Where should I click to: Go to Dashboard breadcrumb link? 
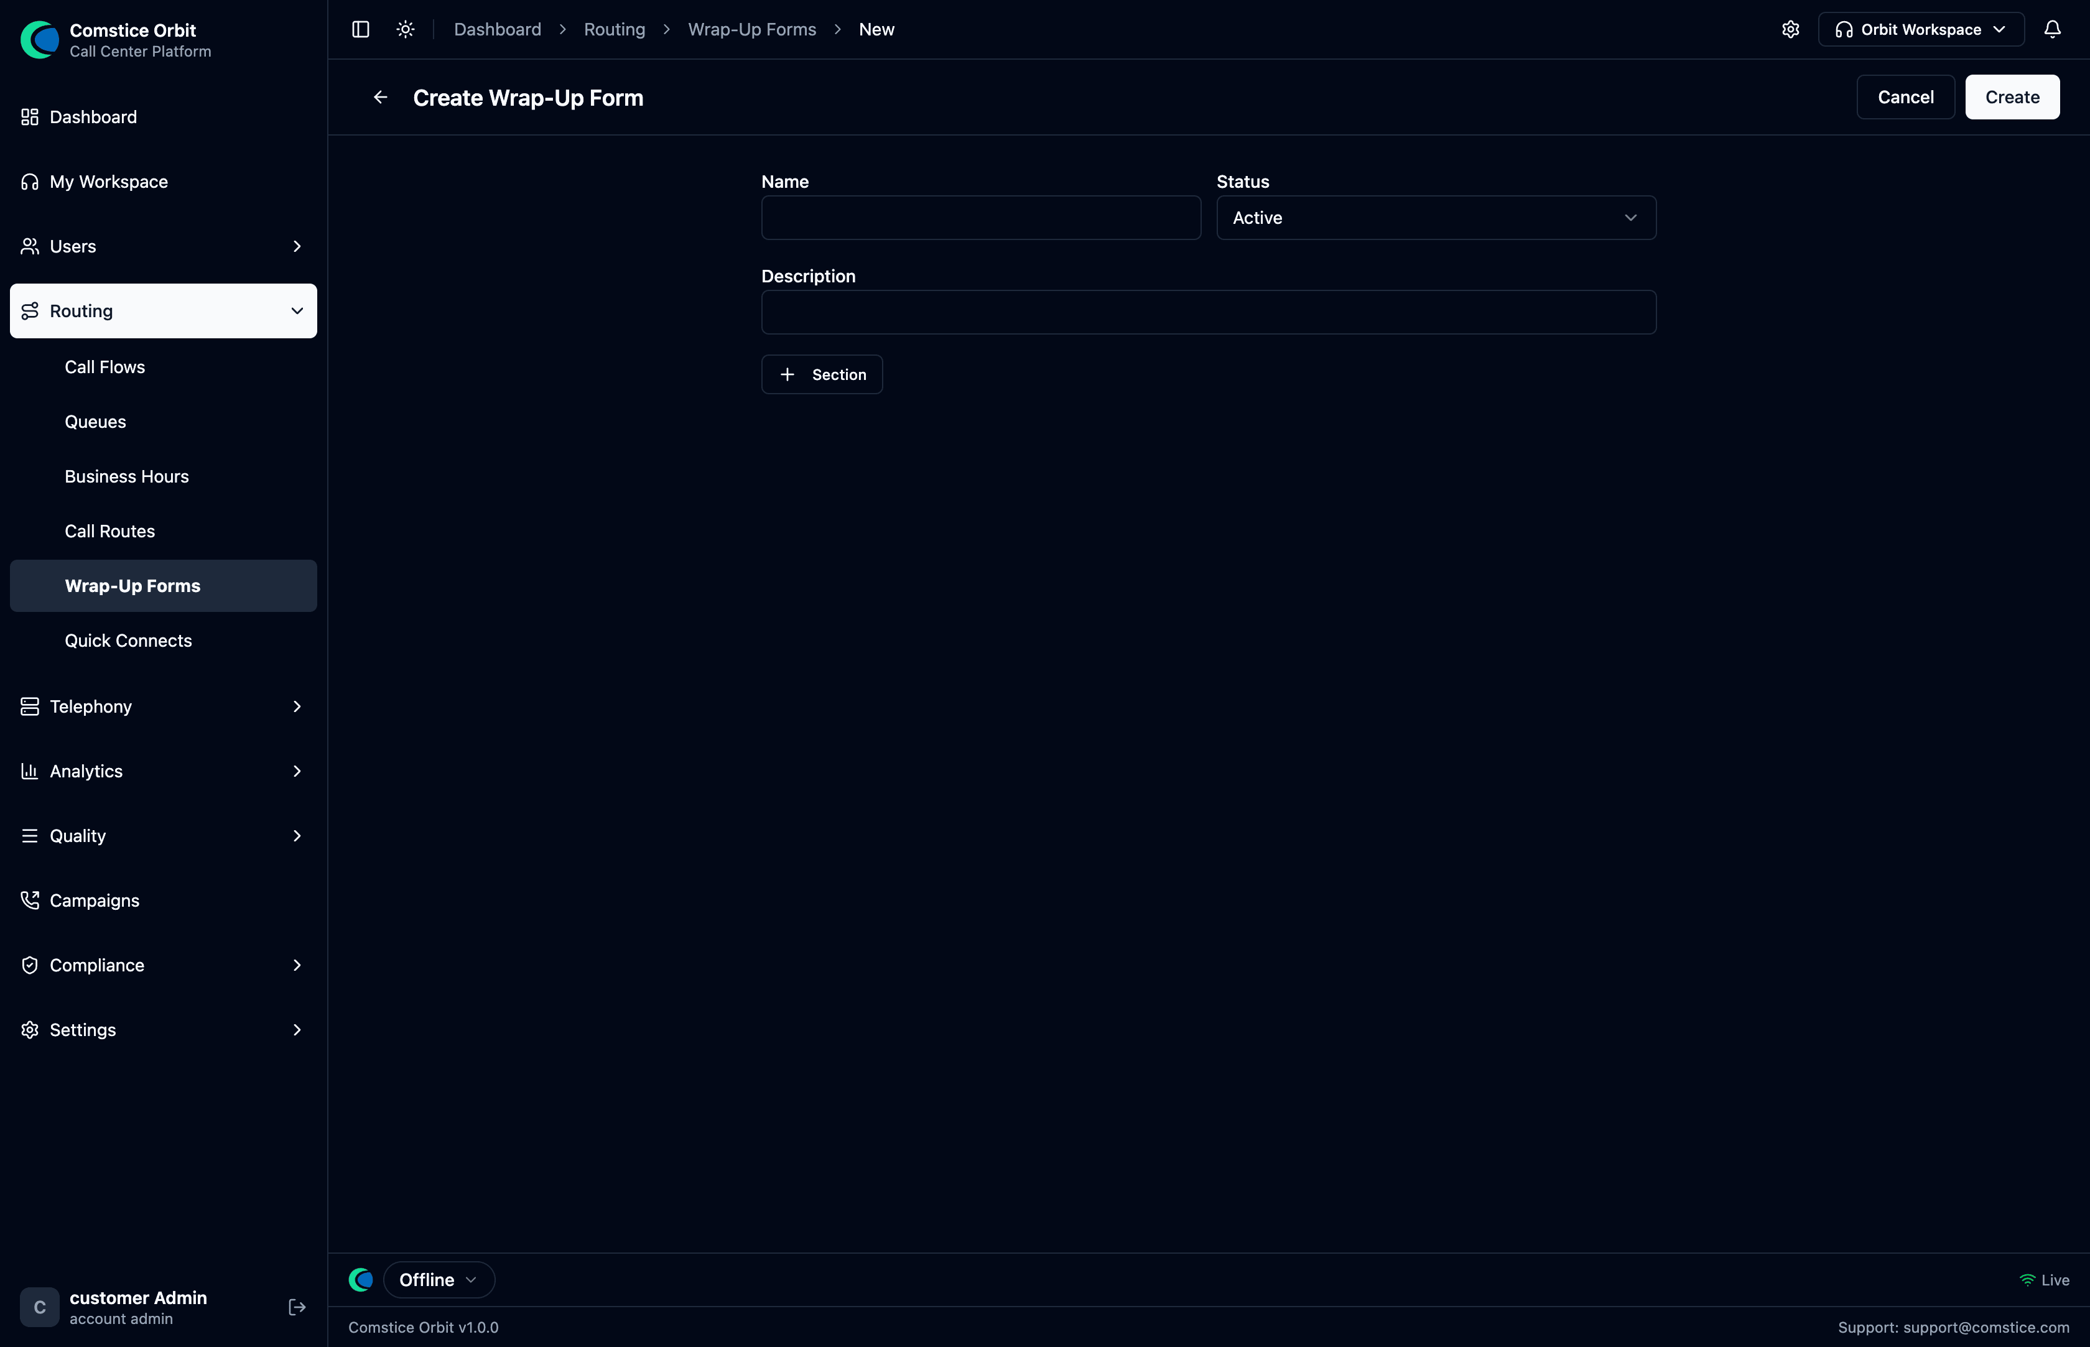[498, 30]
